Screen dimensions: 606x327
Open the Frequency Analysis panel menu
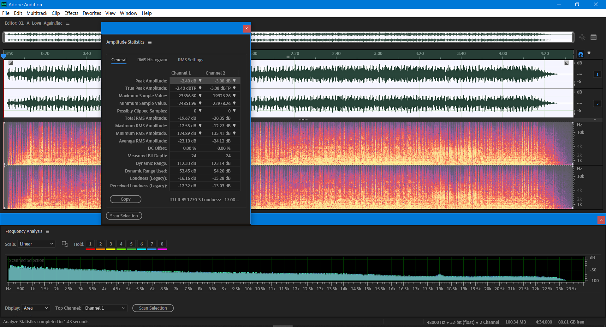click(48, 231)
